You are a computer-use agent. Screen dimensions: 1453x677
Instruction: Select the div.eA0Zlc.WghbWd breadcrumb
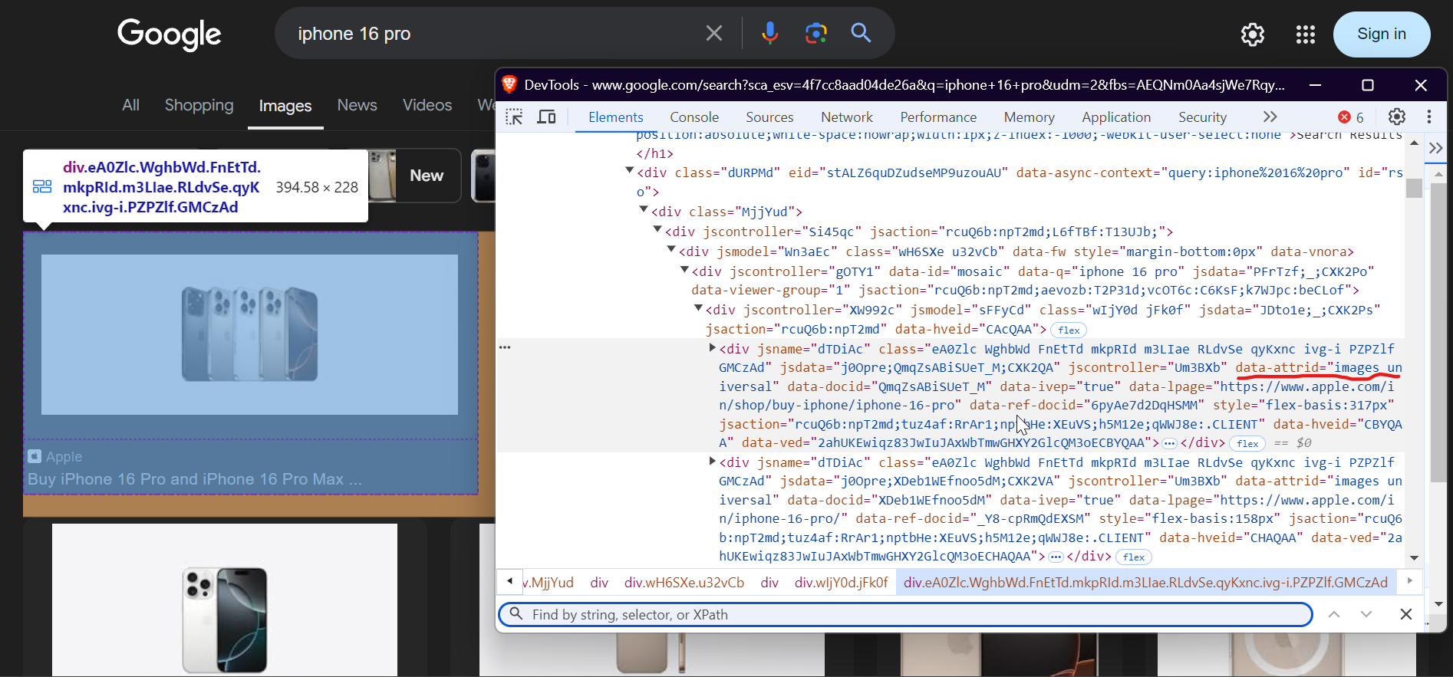coord(1145,583)
